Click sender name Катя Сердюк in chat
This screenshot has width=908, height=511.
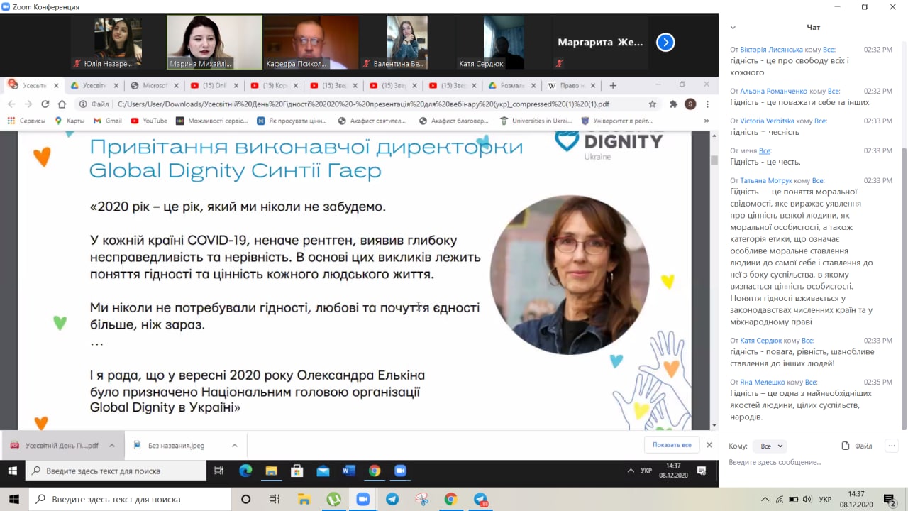760,341
